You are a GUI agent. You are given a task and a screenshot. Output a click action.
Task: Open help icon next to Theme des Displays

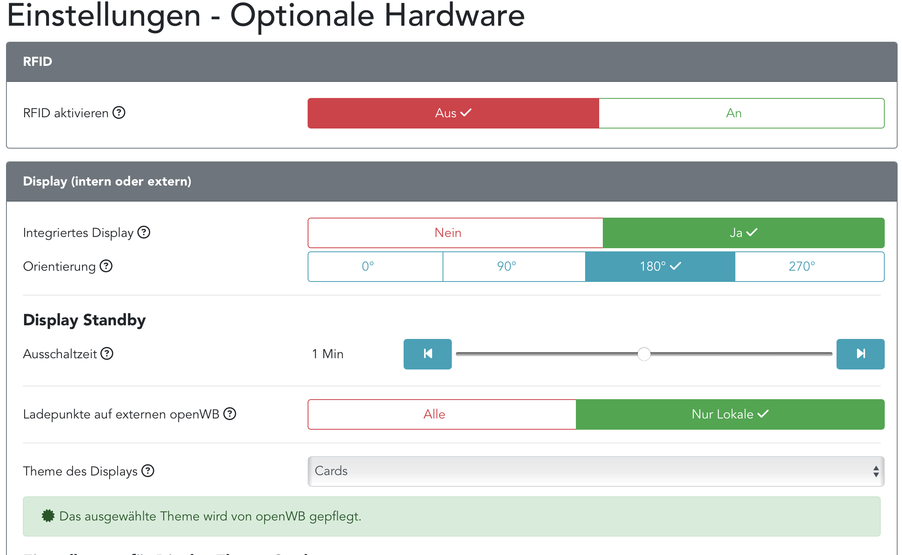148,471
